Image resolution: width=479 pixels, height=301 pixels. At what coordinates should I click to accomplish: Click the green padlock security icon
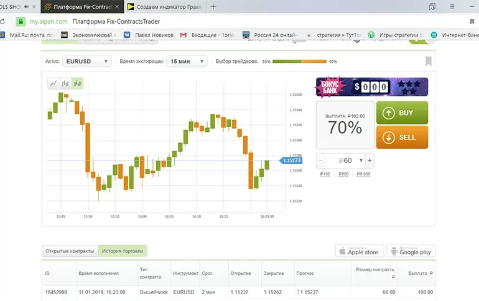pos(21,21)
